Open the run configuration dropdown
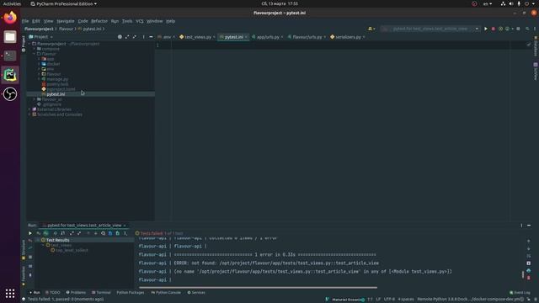 [x=477, y=29]
